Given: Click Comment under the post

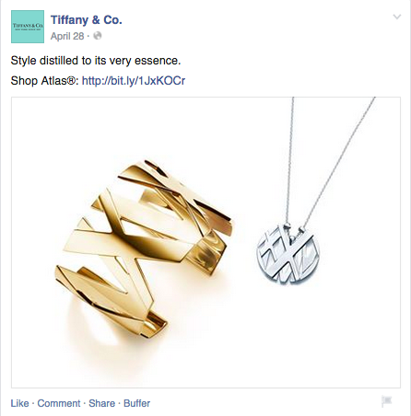Looking at the screenshot, I should click(x=59, y=403).
